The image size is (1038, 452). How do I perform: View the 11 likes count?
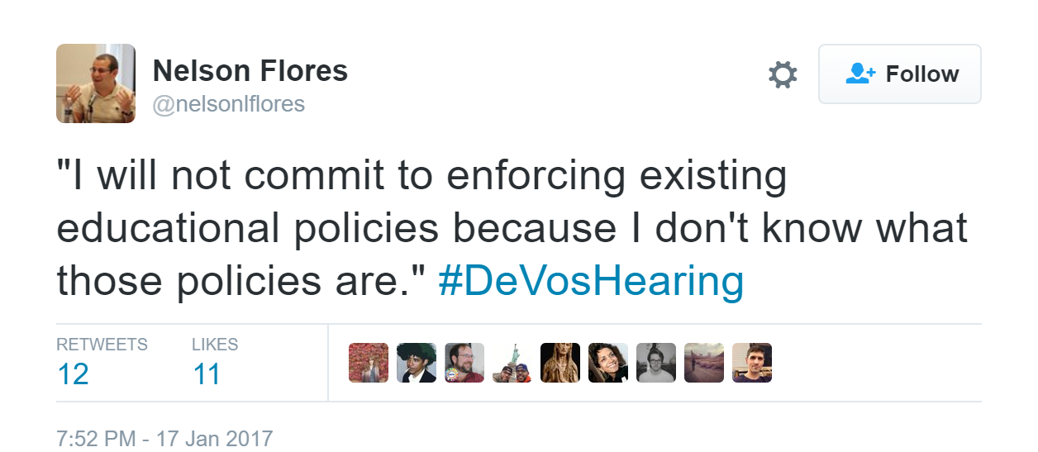(207, 374)
